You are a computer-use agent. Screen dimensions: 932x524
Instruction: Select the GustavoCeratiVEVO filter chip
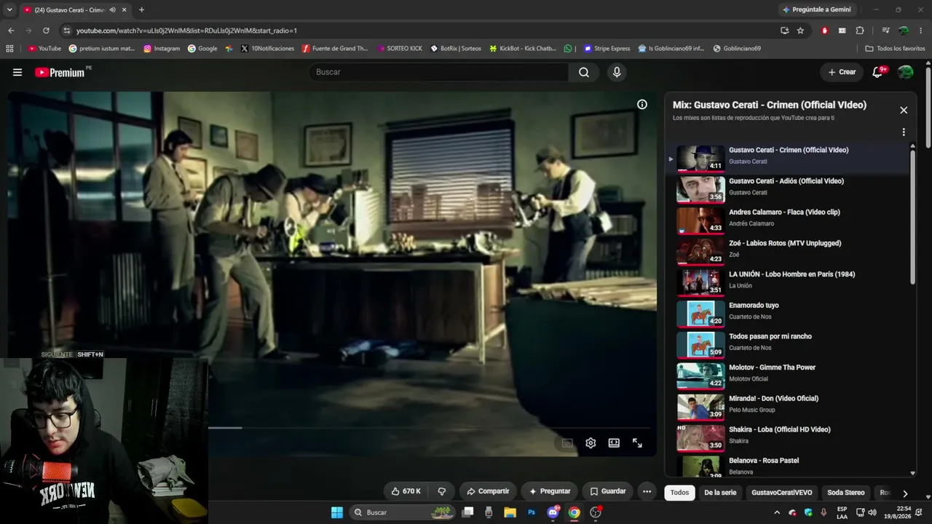pyautogui.click(x=782, y=493)
